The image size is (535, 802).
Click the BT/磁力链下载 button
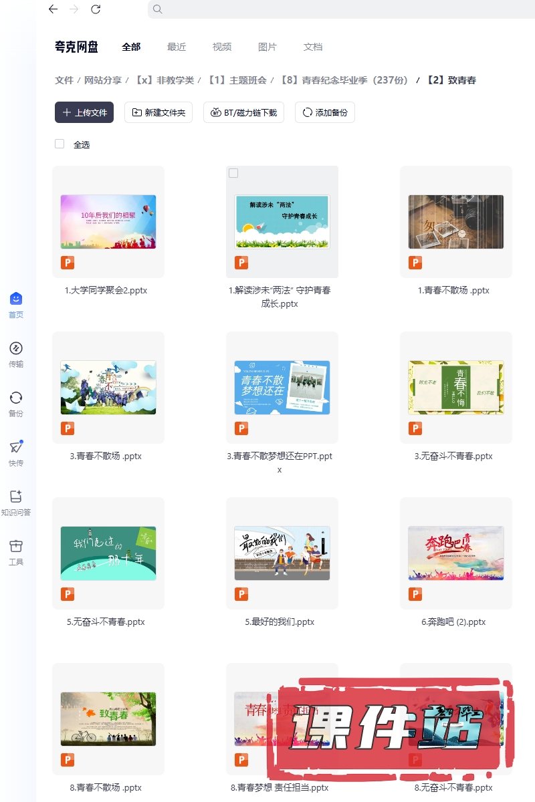click(243, 112)
